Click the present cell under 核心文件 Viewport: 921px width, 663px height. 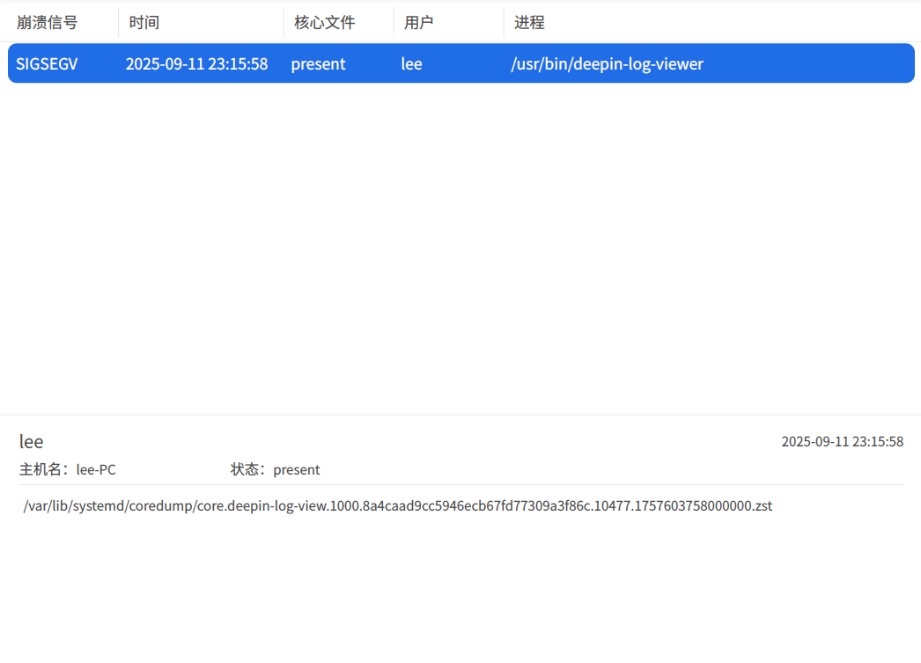[318, 63]
